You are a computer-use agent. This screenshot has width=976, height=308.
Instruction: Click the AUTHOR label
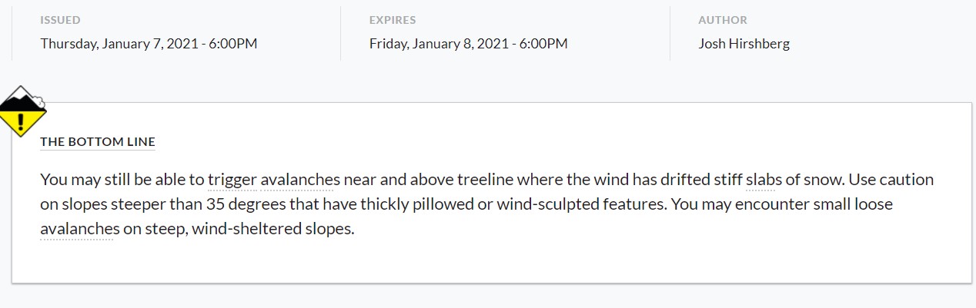(722, 20)
